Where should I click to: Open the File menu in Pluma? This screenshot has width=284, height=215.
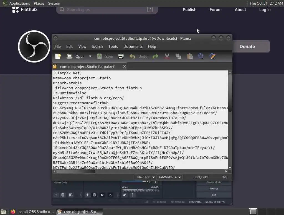click(x=58, y=47)
